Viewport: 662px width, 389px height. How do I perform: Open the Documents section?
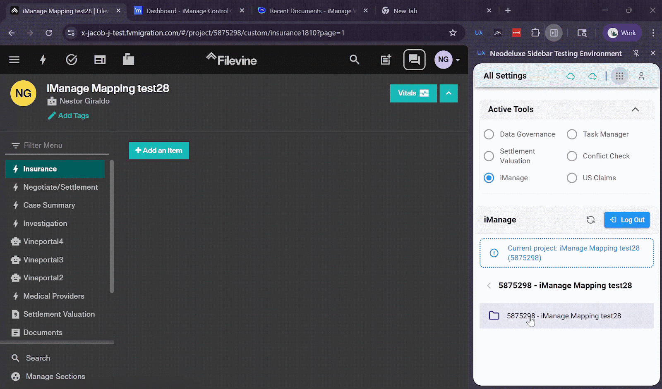(x=55, y=333)
